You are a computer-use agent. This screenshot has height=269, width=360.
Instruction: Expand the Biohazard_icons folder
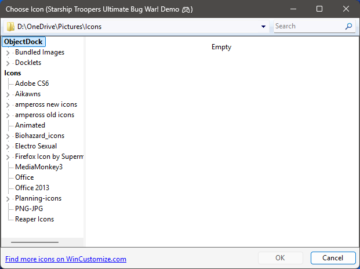8,136
